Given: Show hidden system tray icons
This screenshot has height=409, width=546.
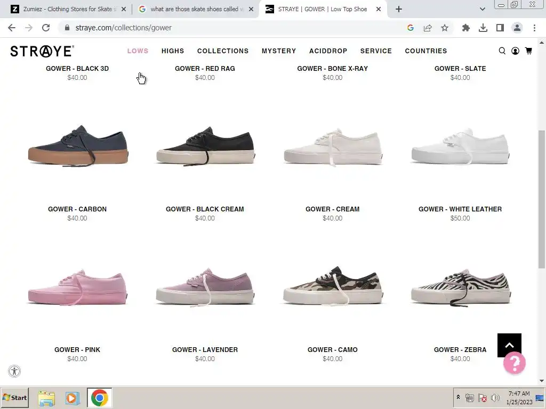Looking at the screenshot, I should [x=458, y=397].
